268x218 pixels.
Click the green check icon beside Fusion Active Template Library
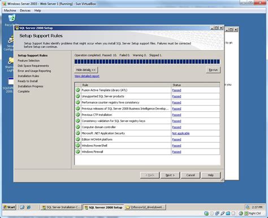77,90
